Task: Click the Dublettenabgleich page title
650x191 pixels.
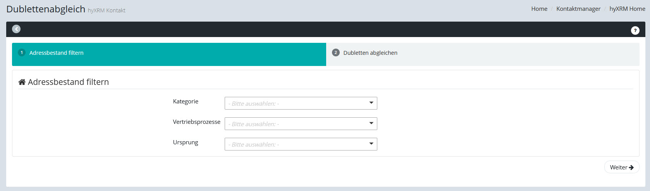Action: [x=46, y=9]
